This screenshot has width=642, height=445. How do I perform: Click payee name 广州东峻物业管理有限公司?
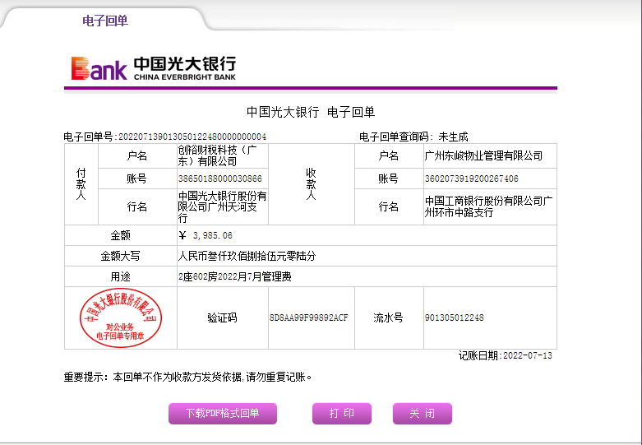[483, 155]
